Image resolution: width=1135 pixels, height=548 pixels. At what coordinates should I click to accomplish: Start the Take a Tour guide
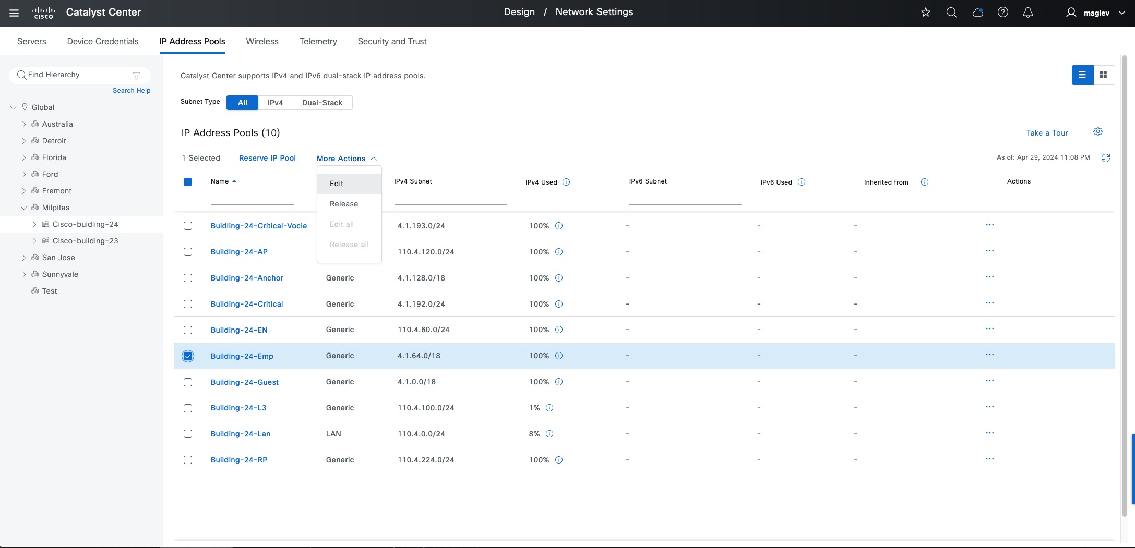coord(1047,133)
